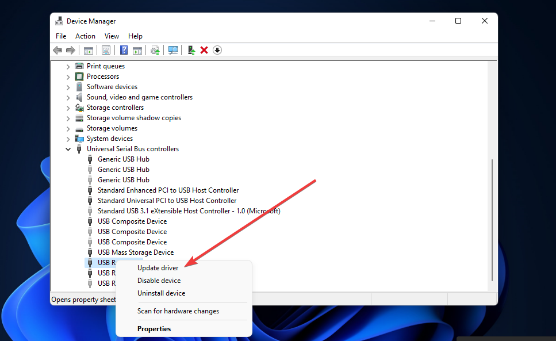Expand the System devices category
Viewport: 556px width, 341px height.
coord(68,139)
